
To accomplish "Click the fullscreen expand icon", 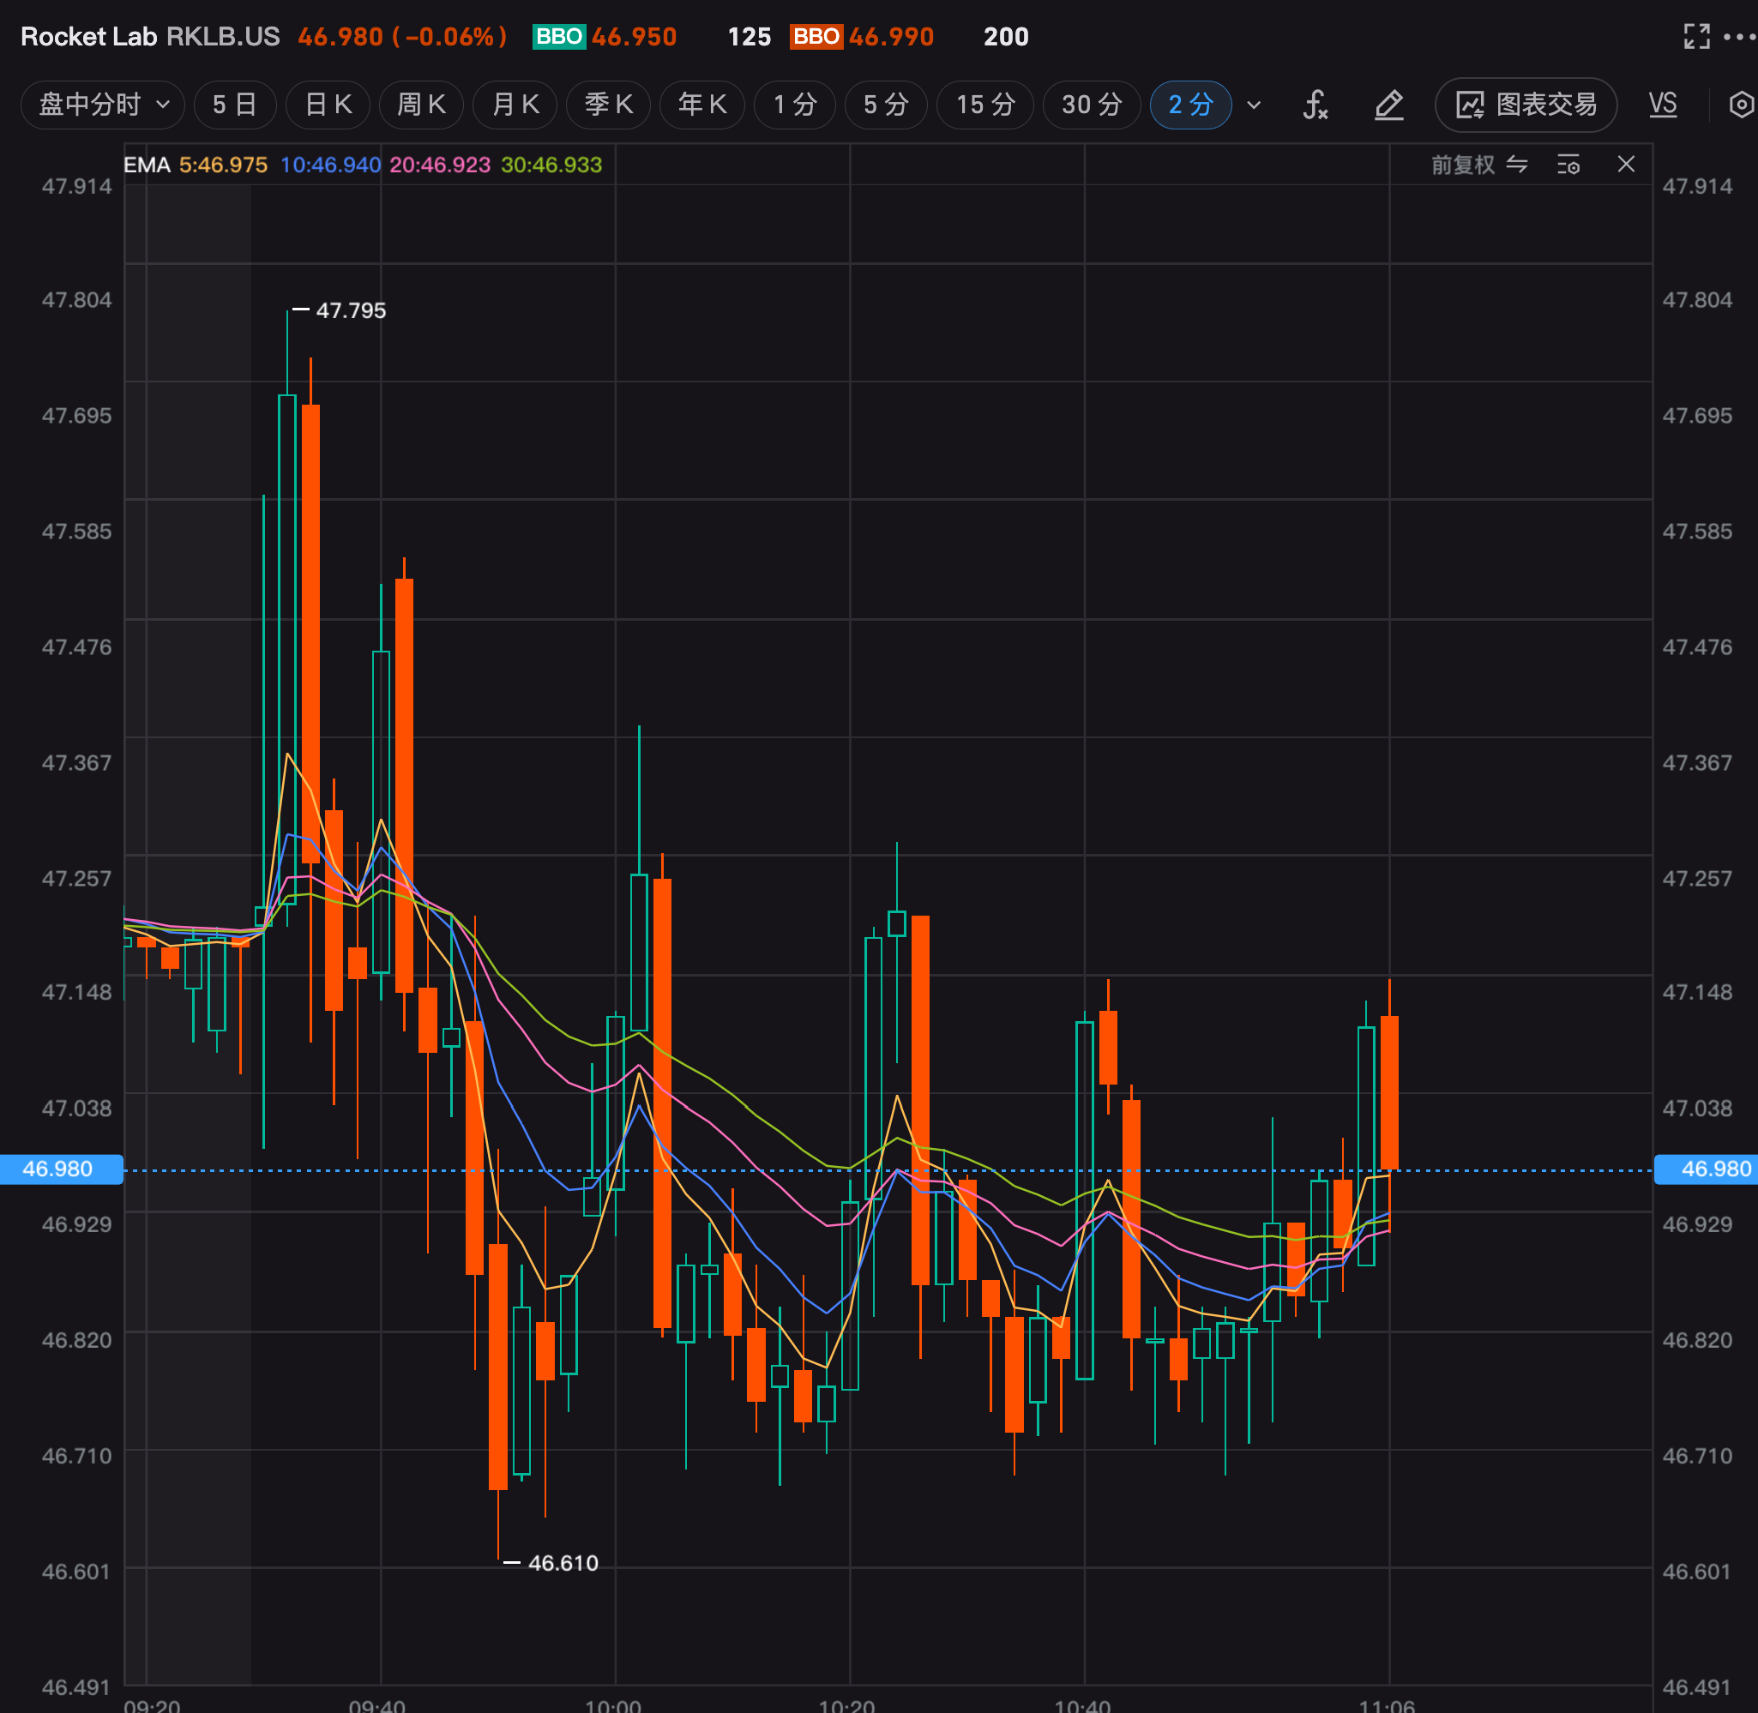I will click(1696, 36).
